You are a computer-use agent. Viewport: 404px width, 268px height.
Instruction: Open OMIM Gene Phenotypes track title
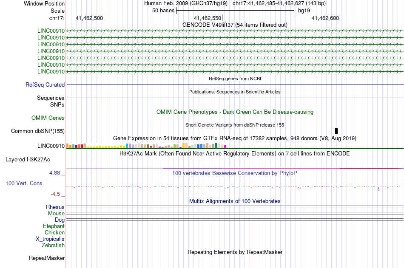[235, 112]
